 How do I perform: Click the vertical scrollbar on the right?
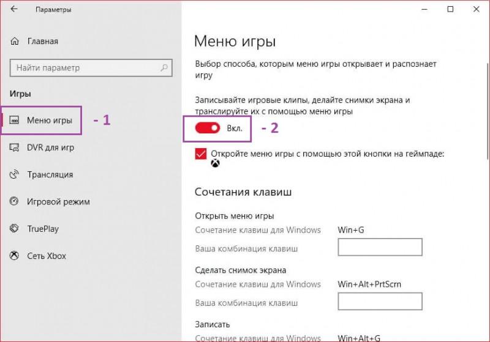[x=488, y=111]
